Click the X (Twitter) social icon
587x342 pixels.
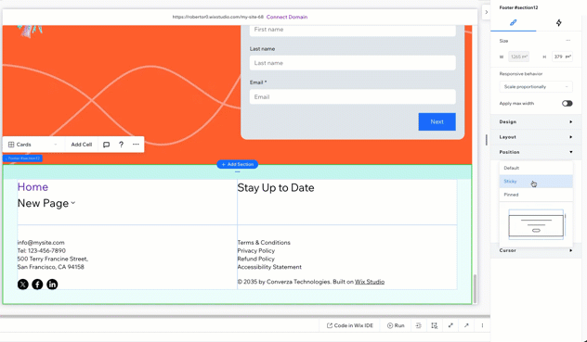[x=23, y=285]
